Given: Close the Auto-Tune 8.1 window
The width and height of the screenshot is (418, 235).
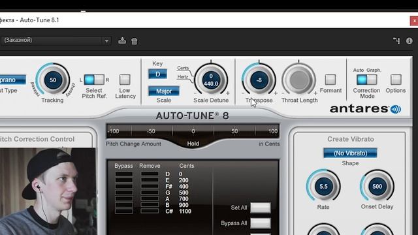Looking at the screenshot, I should click(414, 20).
